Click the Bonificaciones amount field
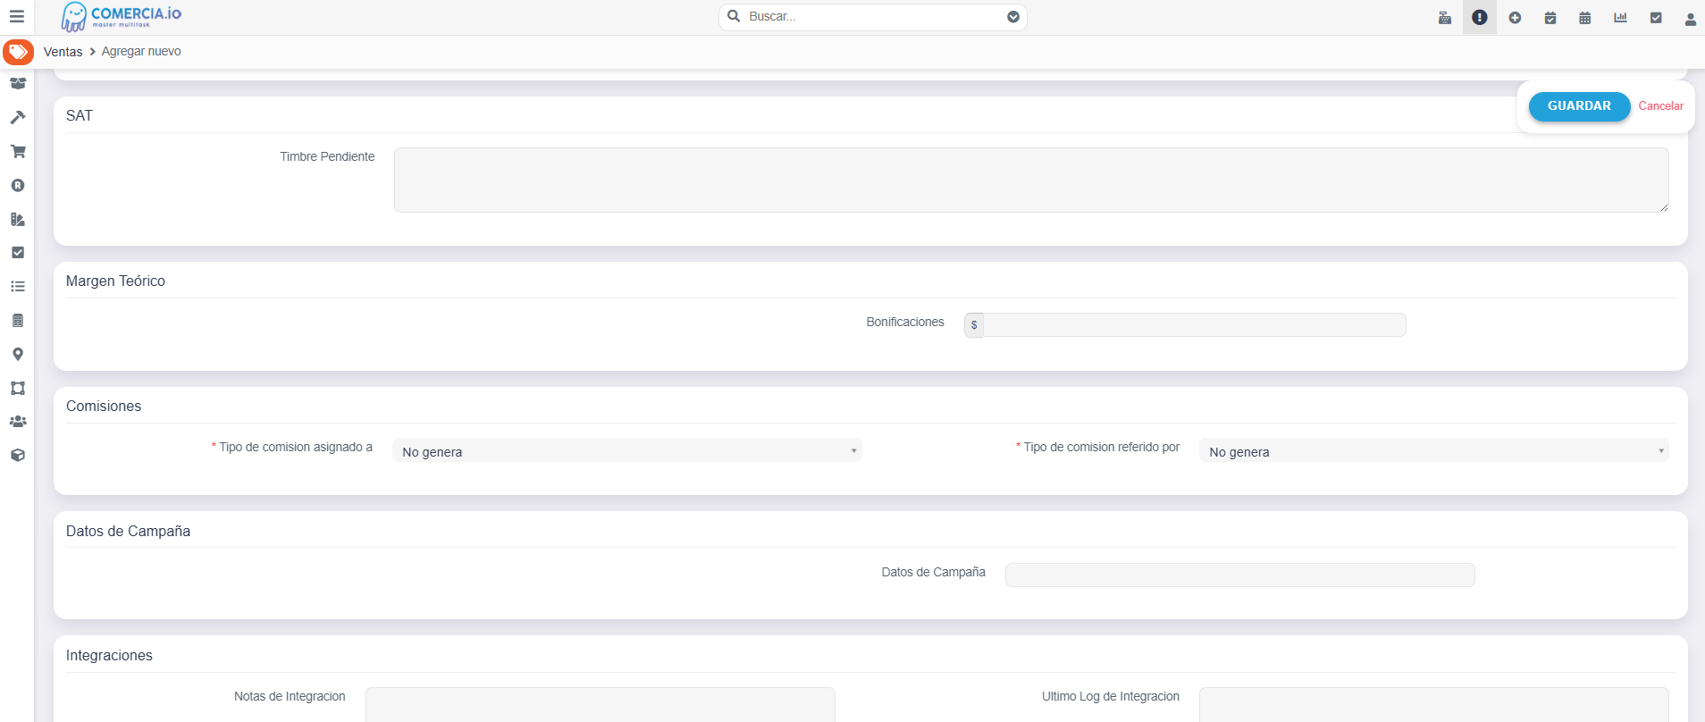The image size is (1705, 722). 1195,324
